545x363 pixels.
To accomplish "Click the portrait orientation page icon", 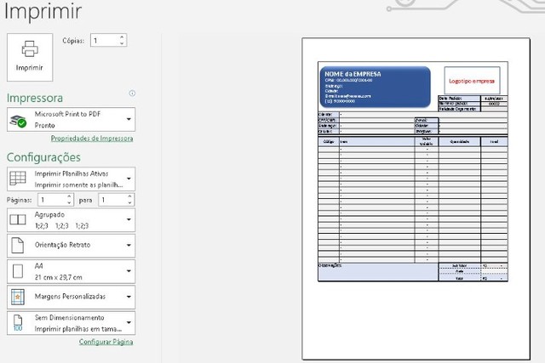I will (x=18, y=246).
